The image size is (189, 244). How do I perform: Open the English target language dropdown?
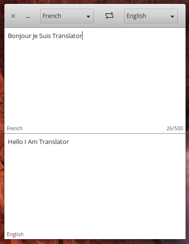(x=151, y=16)
